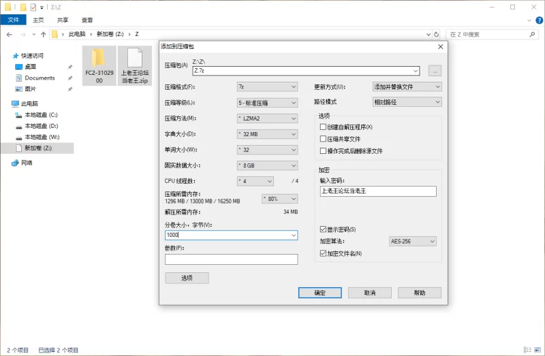Click the search magnifier icon
Image resolution: width=545 pixels, height=356 pixels.
pos(532,35)
